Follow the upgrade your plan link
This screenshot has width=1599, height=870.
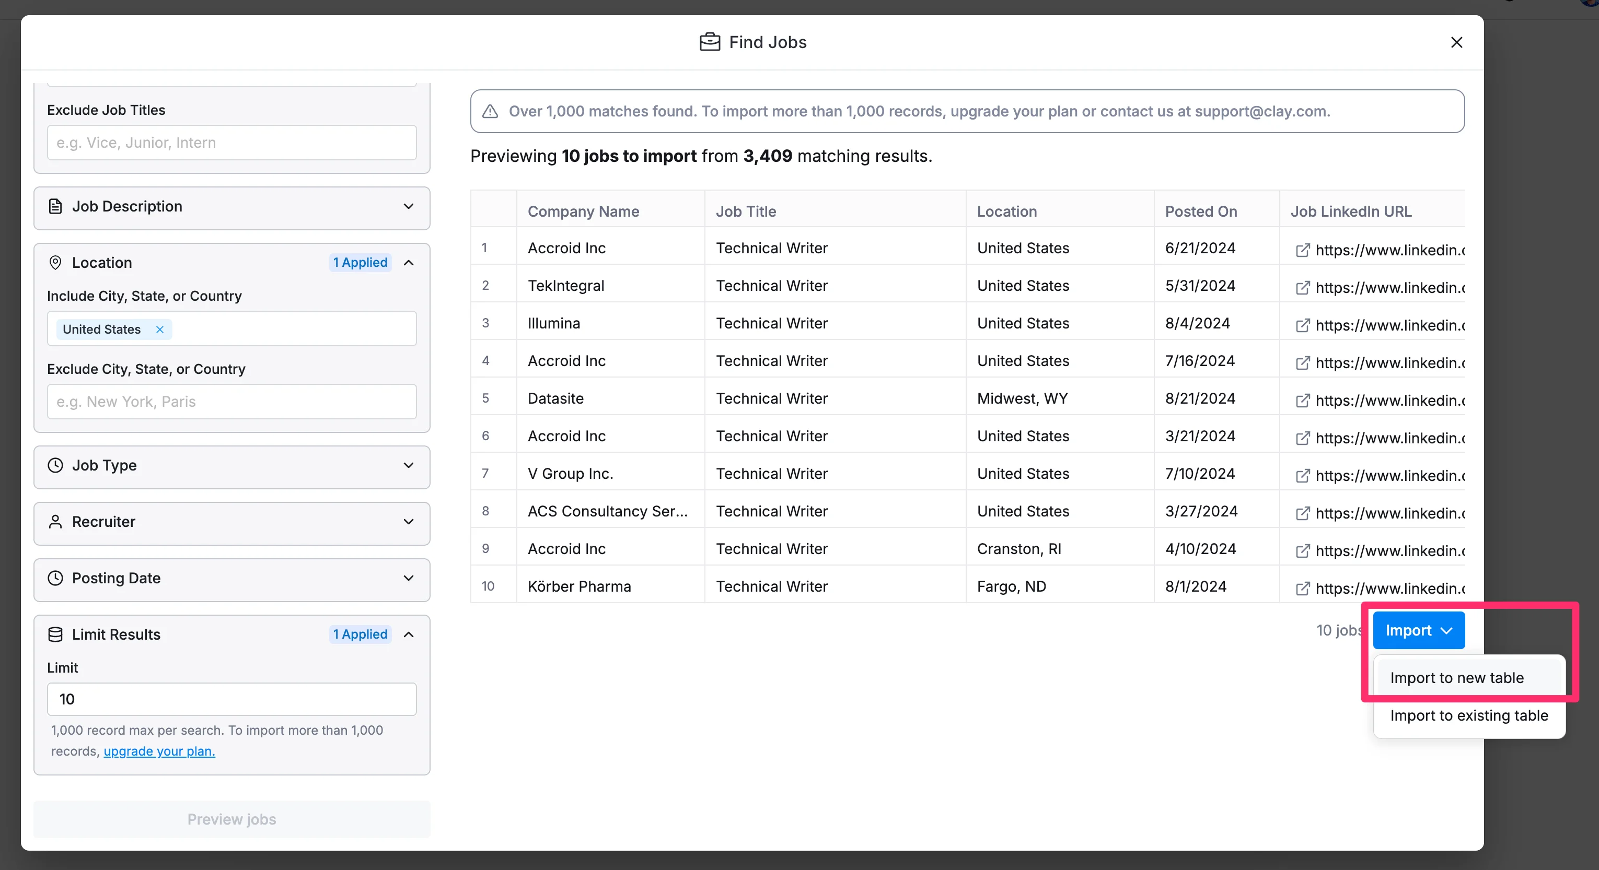[x=159, y=751]
